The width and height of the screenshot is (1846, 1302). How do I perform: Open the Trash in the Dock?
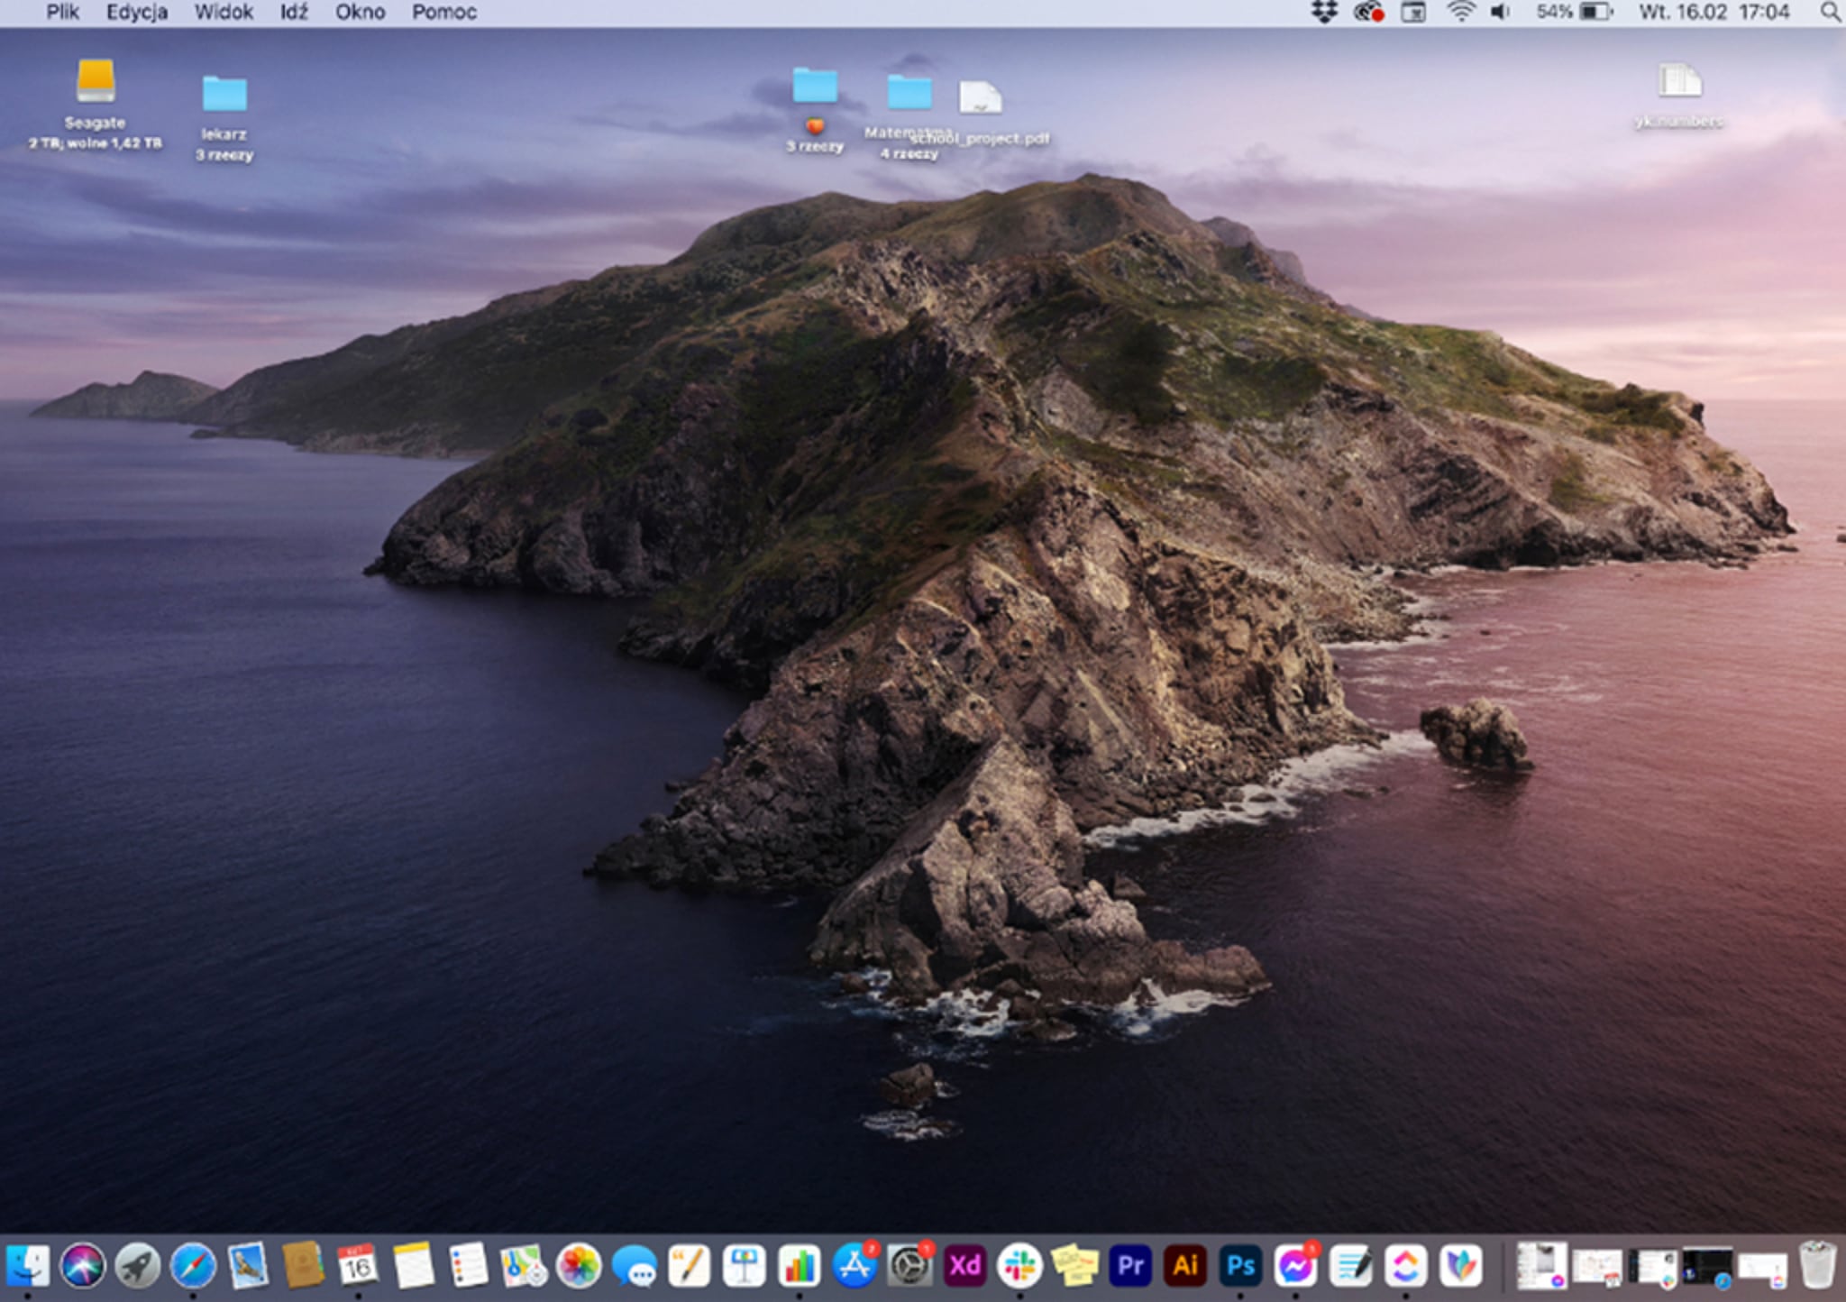pos(1817,1265)
